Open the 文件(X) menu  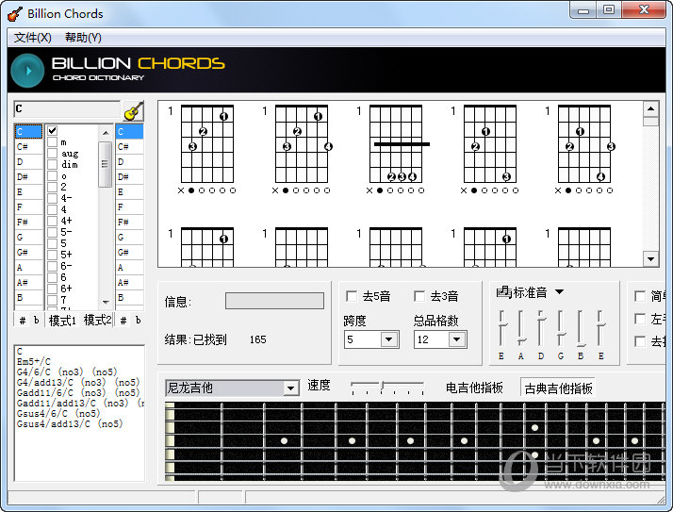pos(33,38)
